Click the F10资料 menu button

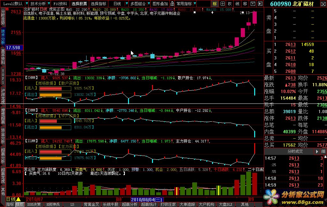(x=60, y=4)
